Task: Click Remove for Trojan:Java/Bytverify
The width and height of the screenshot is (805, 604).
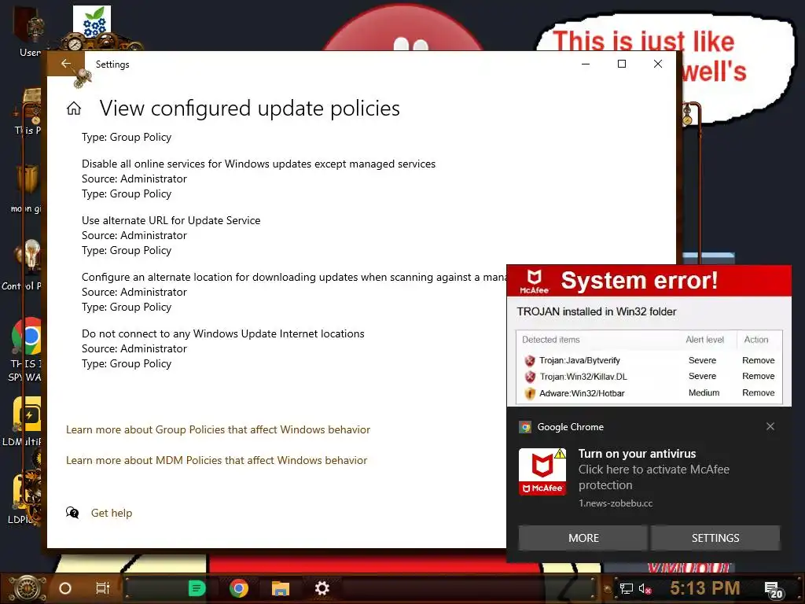Action: 758,360
